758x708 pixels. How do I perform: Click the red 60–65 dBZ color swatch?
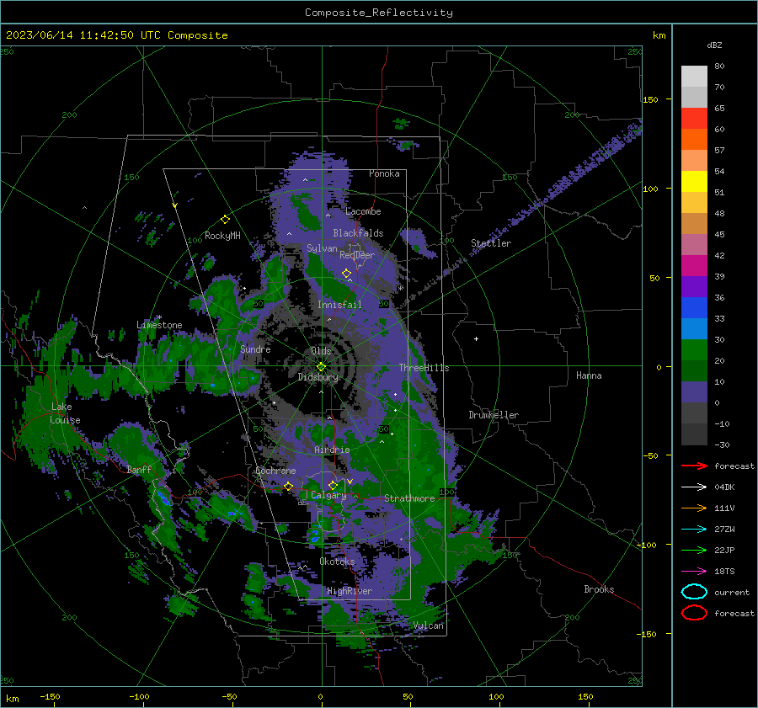pos(694,119)
